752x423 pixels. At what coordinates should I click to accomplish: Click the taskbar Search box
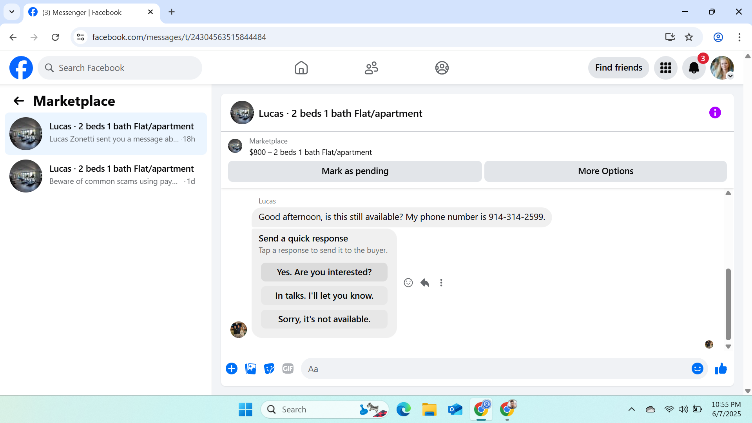tap(324, 409)
